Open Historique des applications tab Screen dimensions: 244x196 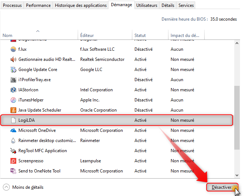tap(81, 5)
